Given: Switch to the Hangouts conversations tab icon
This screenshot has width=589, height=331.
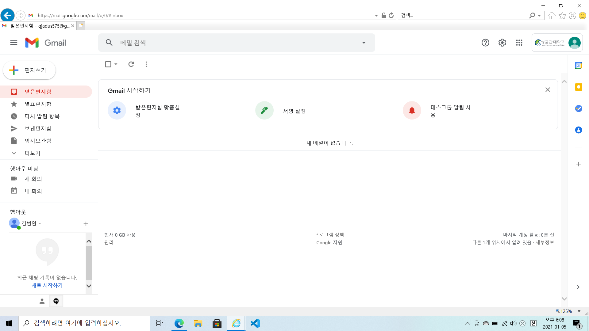Looking at the screenshot, I should (x=56, y=301).
